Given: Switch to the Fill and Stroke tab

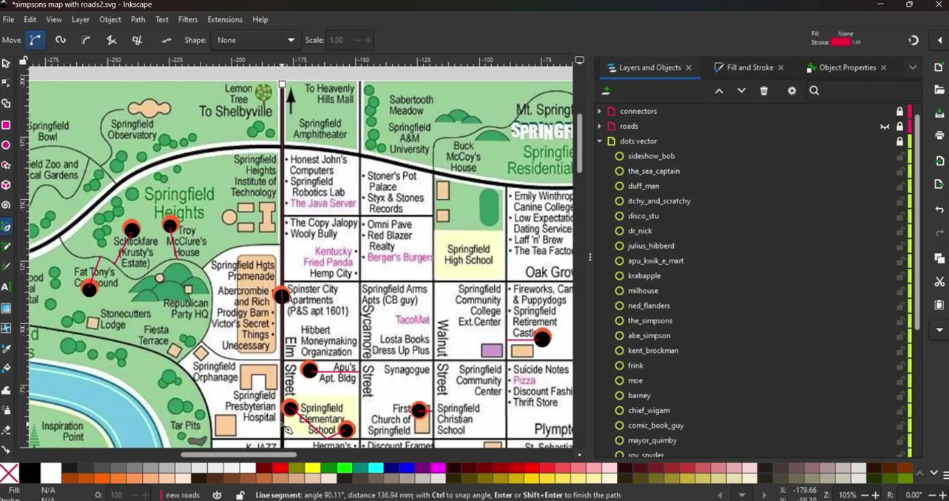Looking at the screenshot, I should 749,67.
